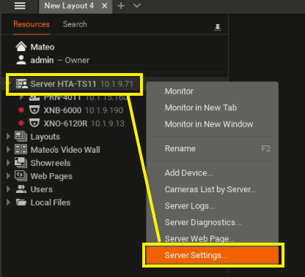305x277 pixels.
Task: Add a new layout tab with plus
Action: click(121, 6)
